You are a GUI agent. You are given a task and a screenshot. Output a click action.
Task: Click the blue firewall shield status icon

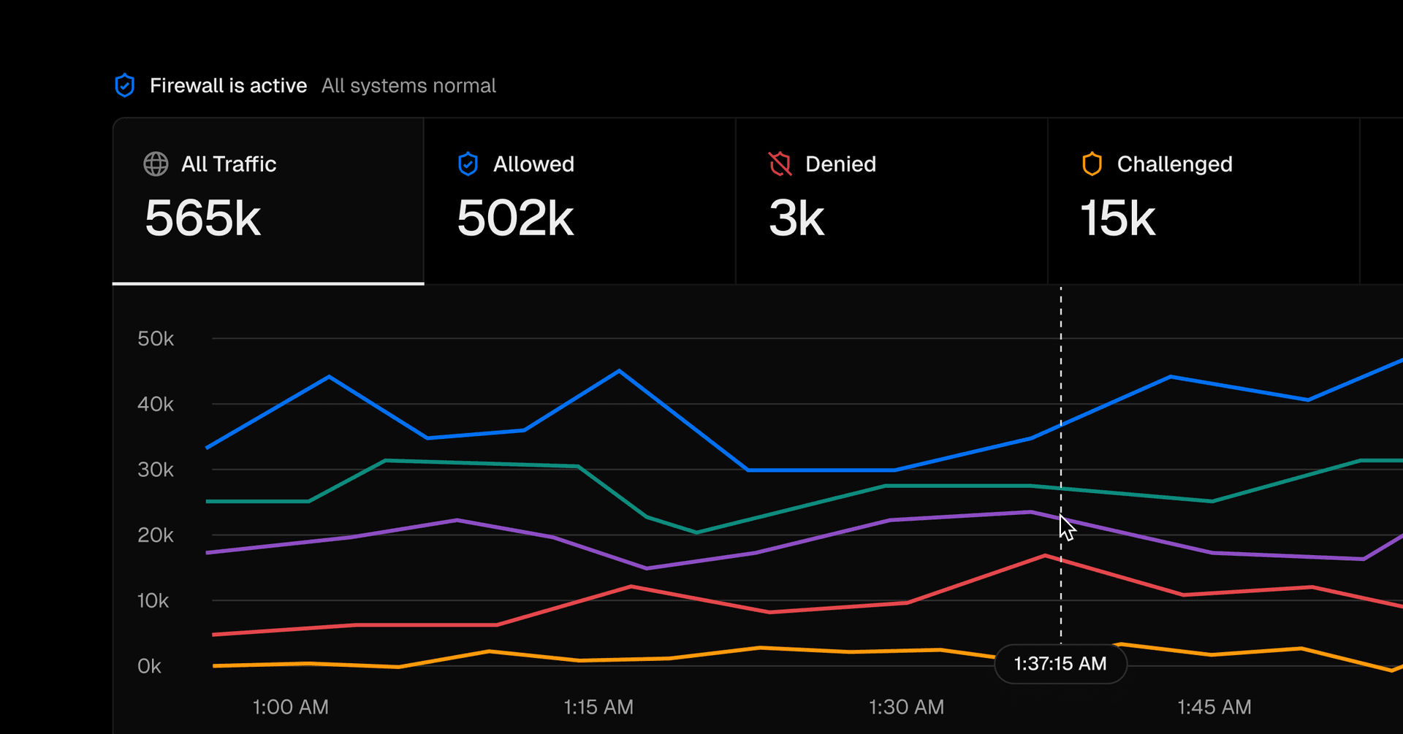[x=125, y=85]
